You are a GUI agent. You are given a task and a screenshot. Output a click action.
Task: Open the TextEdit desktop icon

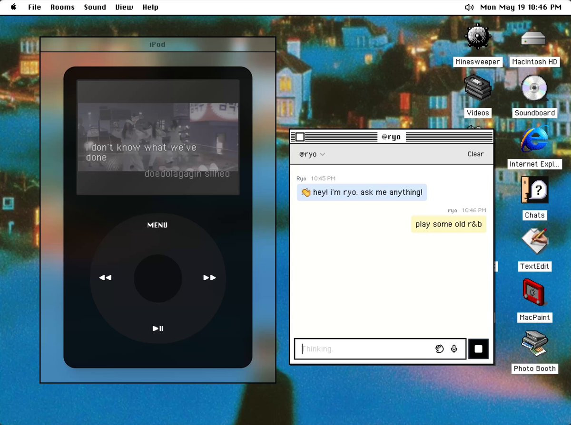(x=534, y=241)
